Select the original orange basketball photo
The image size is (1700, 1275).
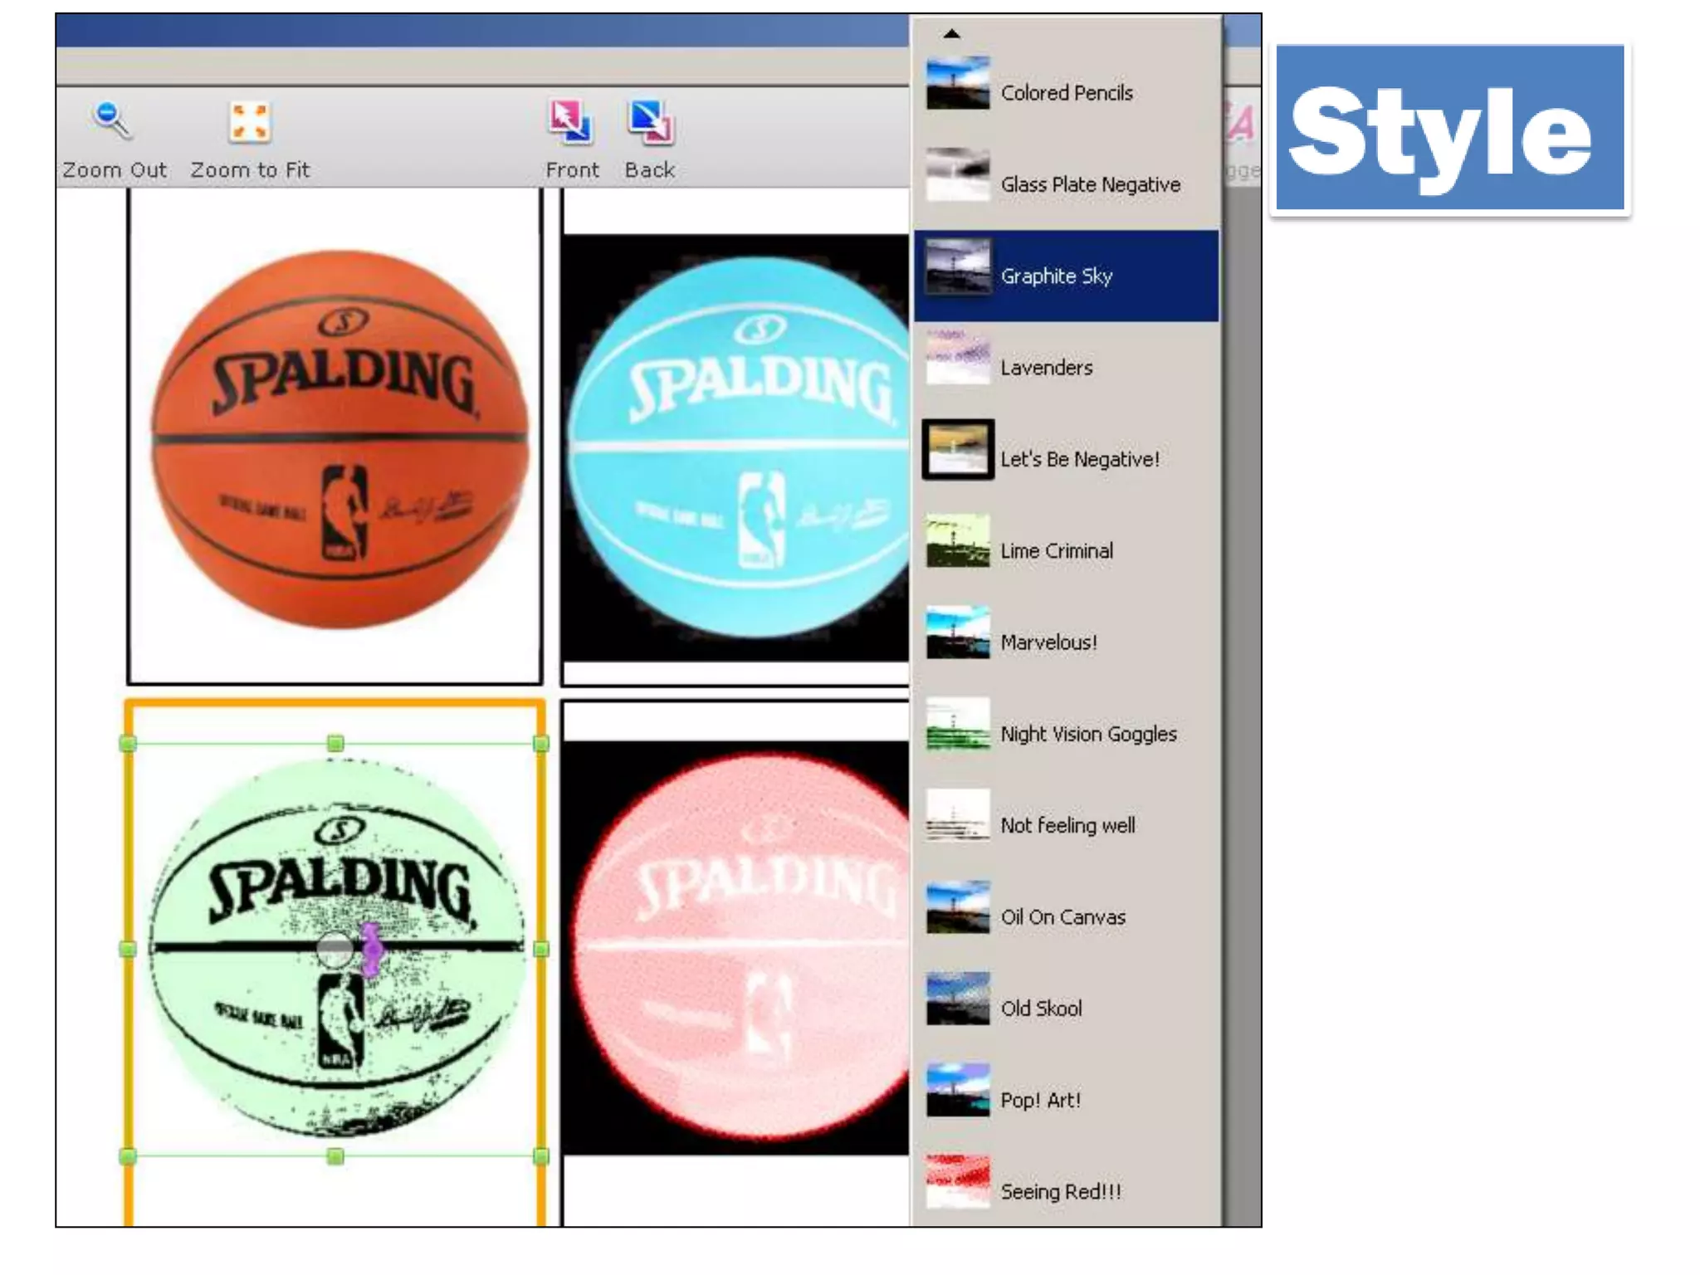point(339,437)
